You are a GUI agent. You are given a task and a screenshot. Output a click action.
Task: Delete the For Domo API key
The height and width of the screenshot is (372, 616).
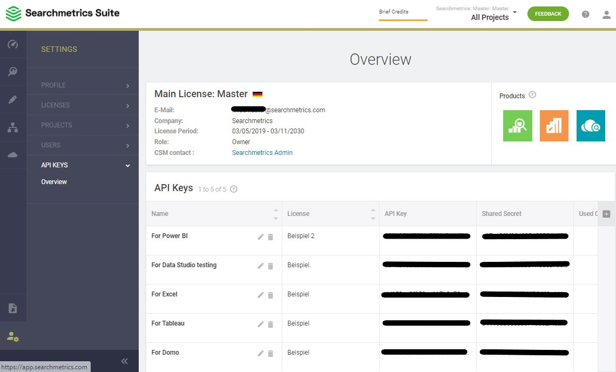tap(270, 354)
